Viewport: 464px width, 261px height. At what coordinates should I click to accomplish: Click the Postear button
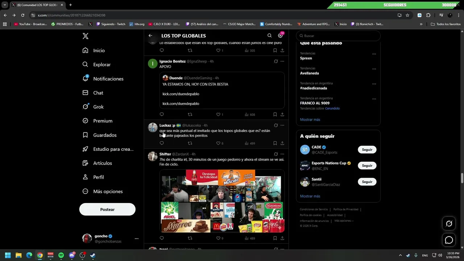(x=107, y=210)
